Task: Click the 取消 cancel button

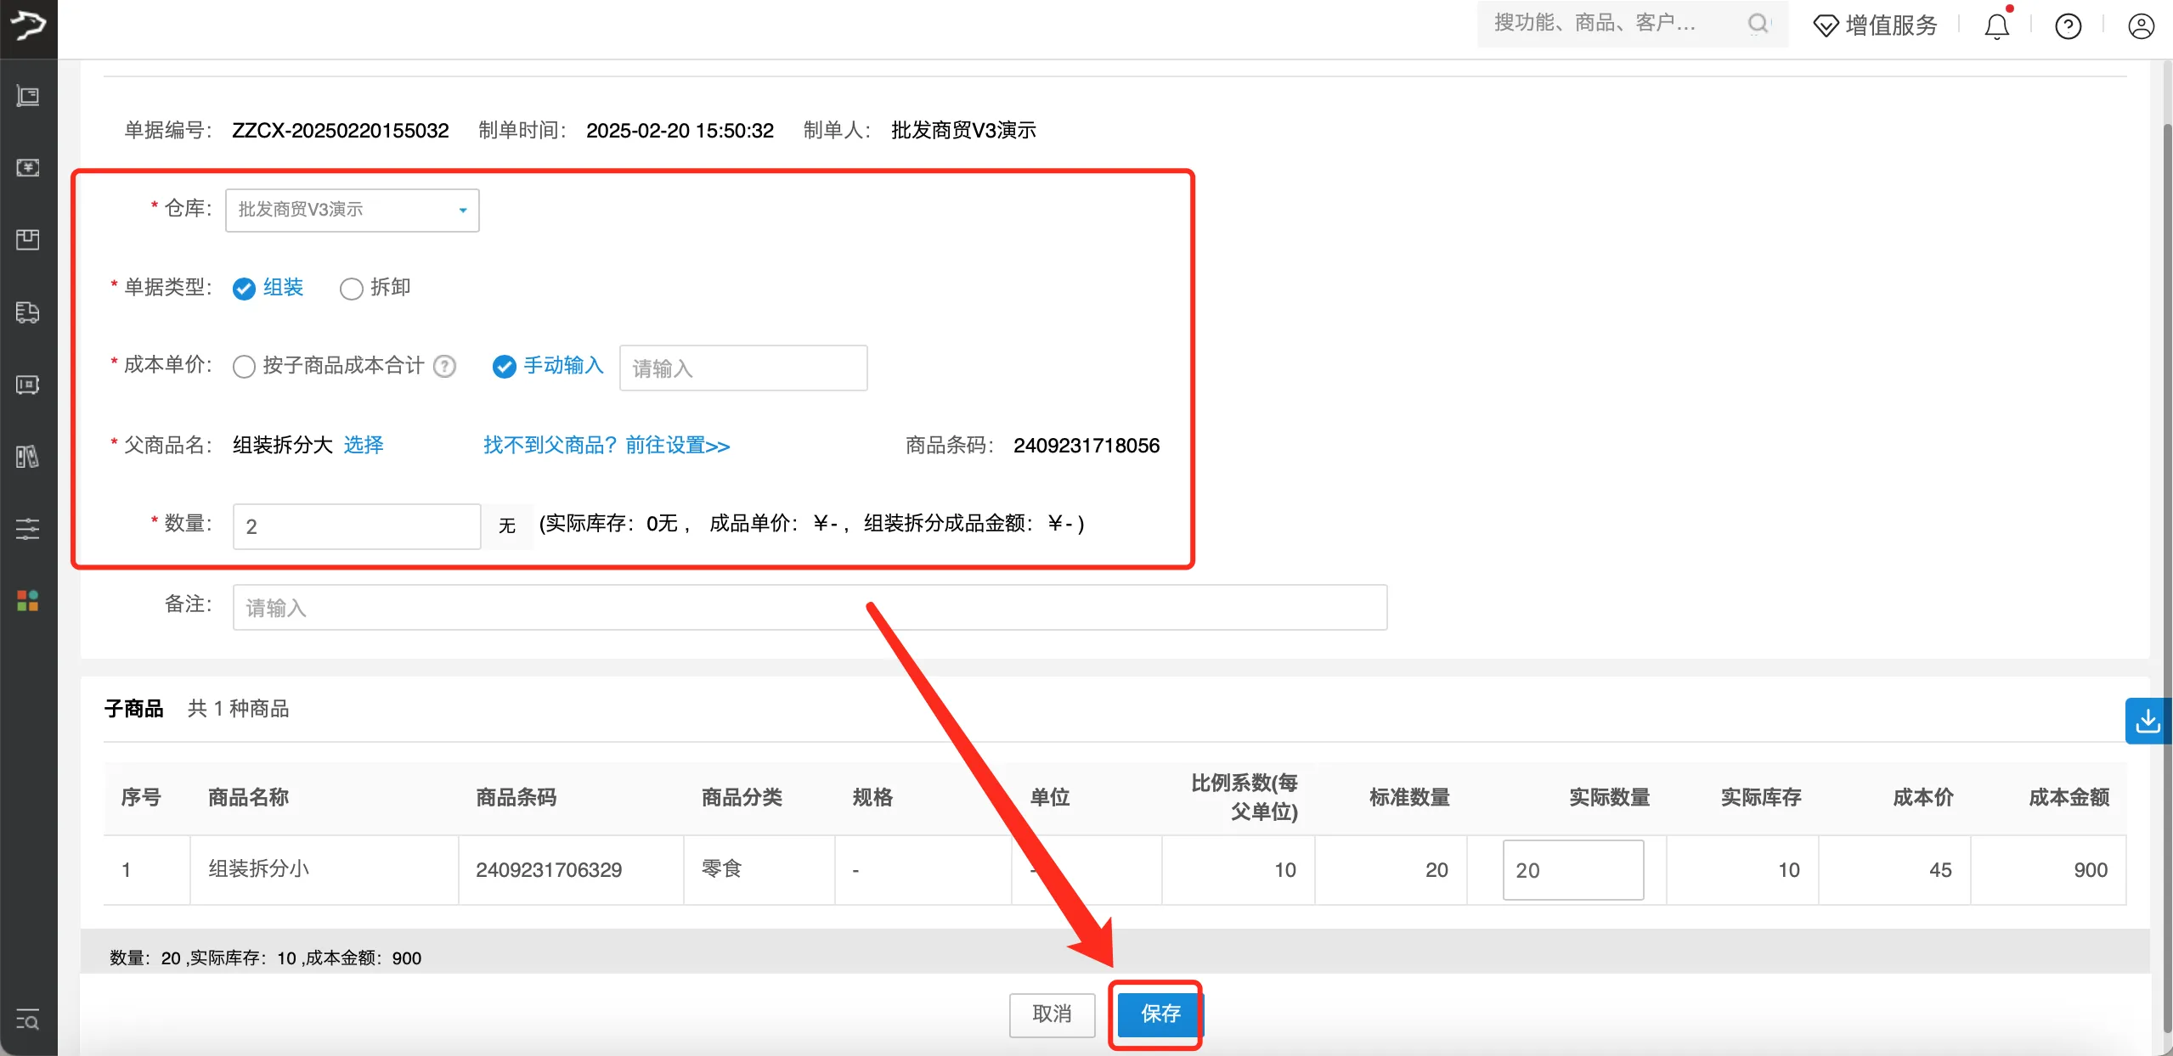Action: 1051,1014
